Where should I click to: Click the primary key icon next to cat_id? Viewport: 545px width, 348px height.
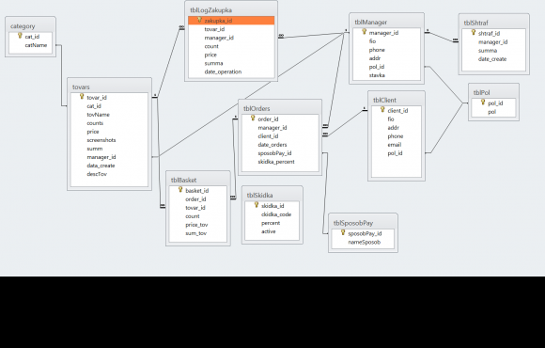(x=20, y=36)
